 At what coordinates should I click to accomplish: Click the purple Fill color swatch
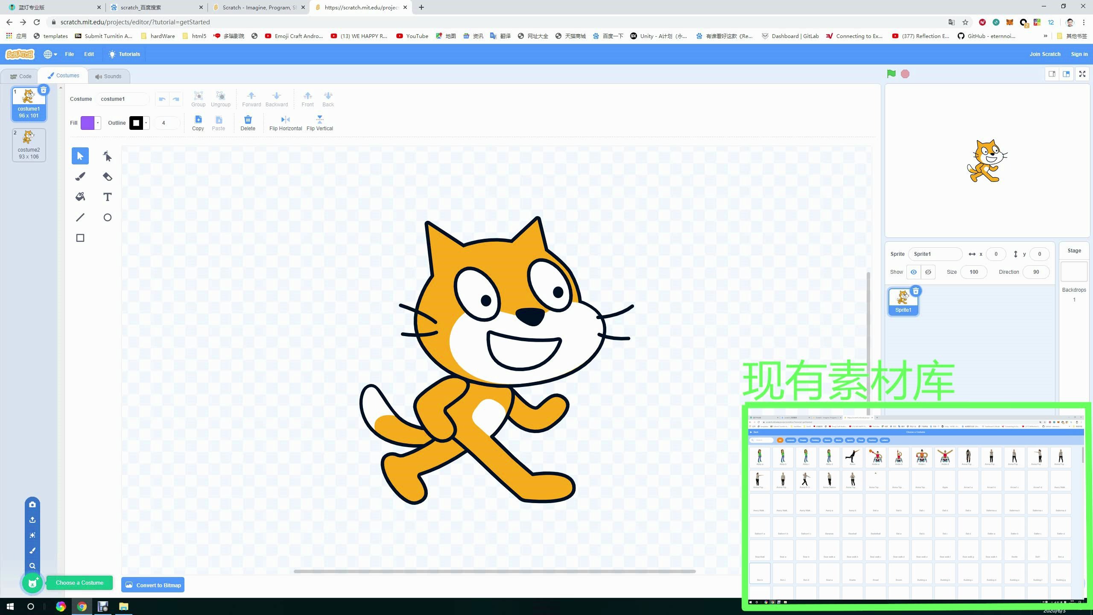tap(88, 123)
